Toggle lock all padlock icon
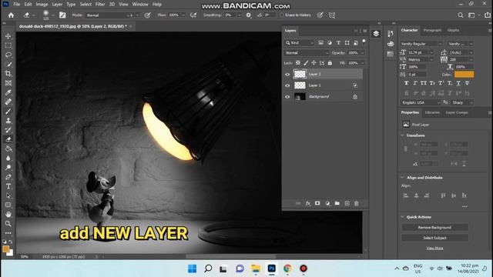Image resolution: width=493 pixels, height=277 pixels. [330, 63]
